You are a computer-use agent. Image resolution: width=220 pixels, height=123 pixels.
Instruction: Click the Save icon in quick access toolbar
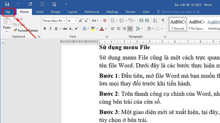[7, 4]
